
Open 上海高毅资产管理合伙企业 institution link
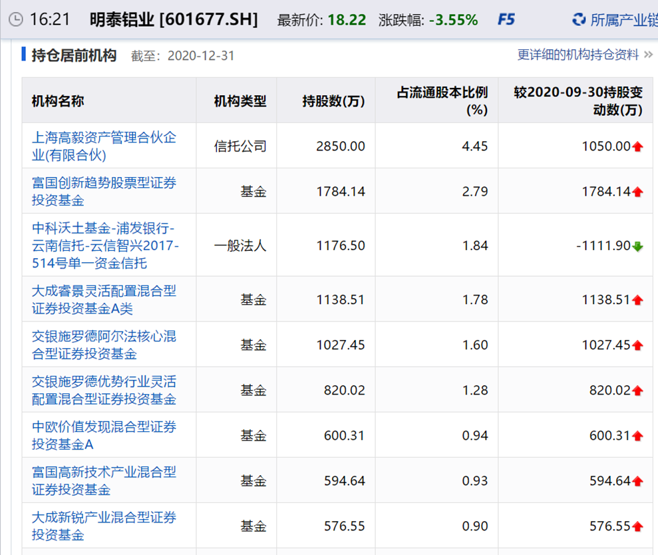click(104, 146)
